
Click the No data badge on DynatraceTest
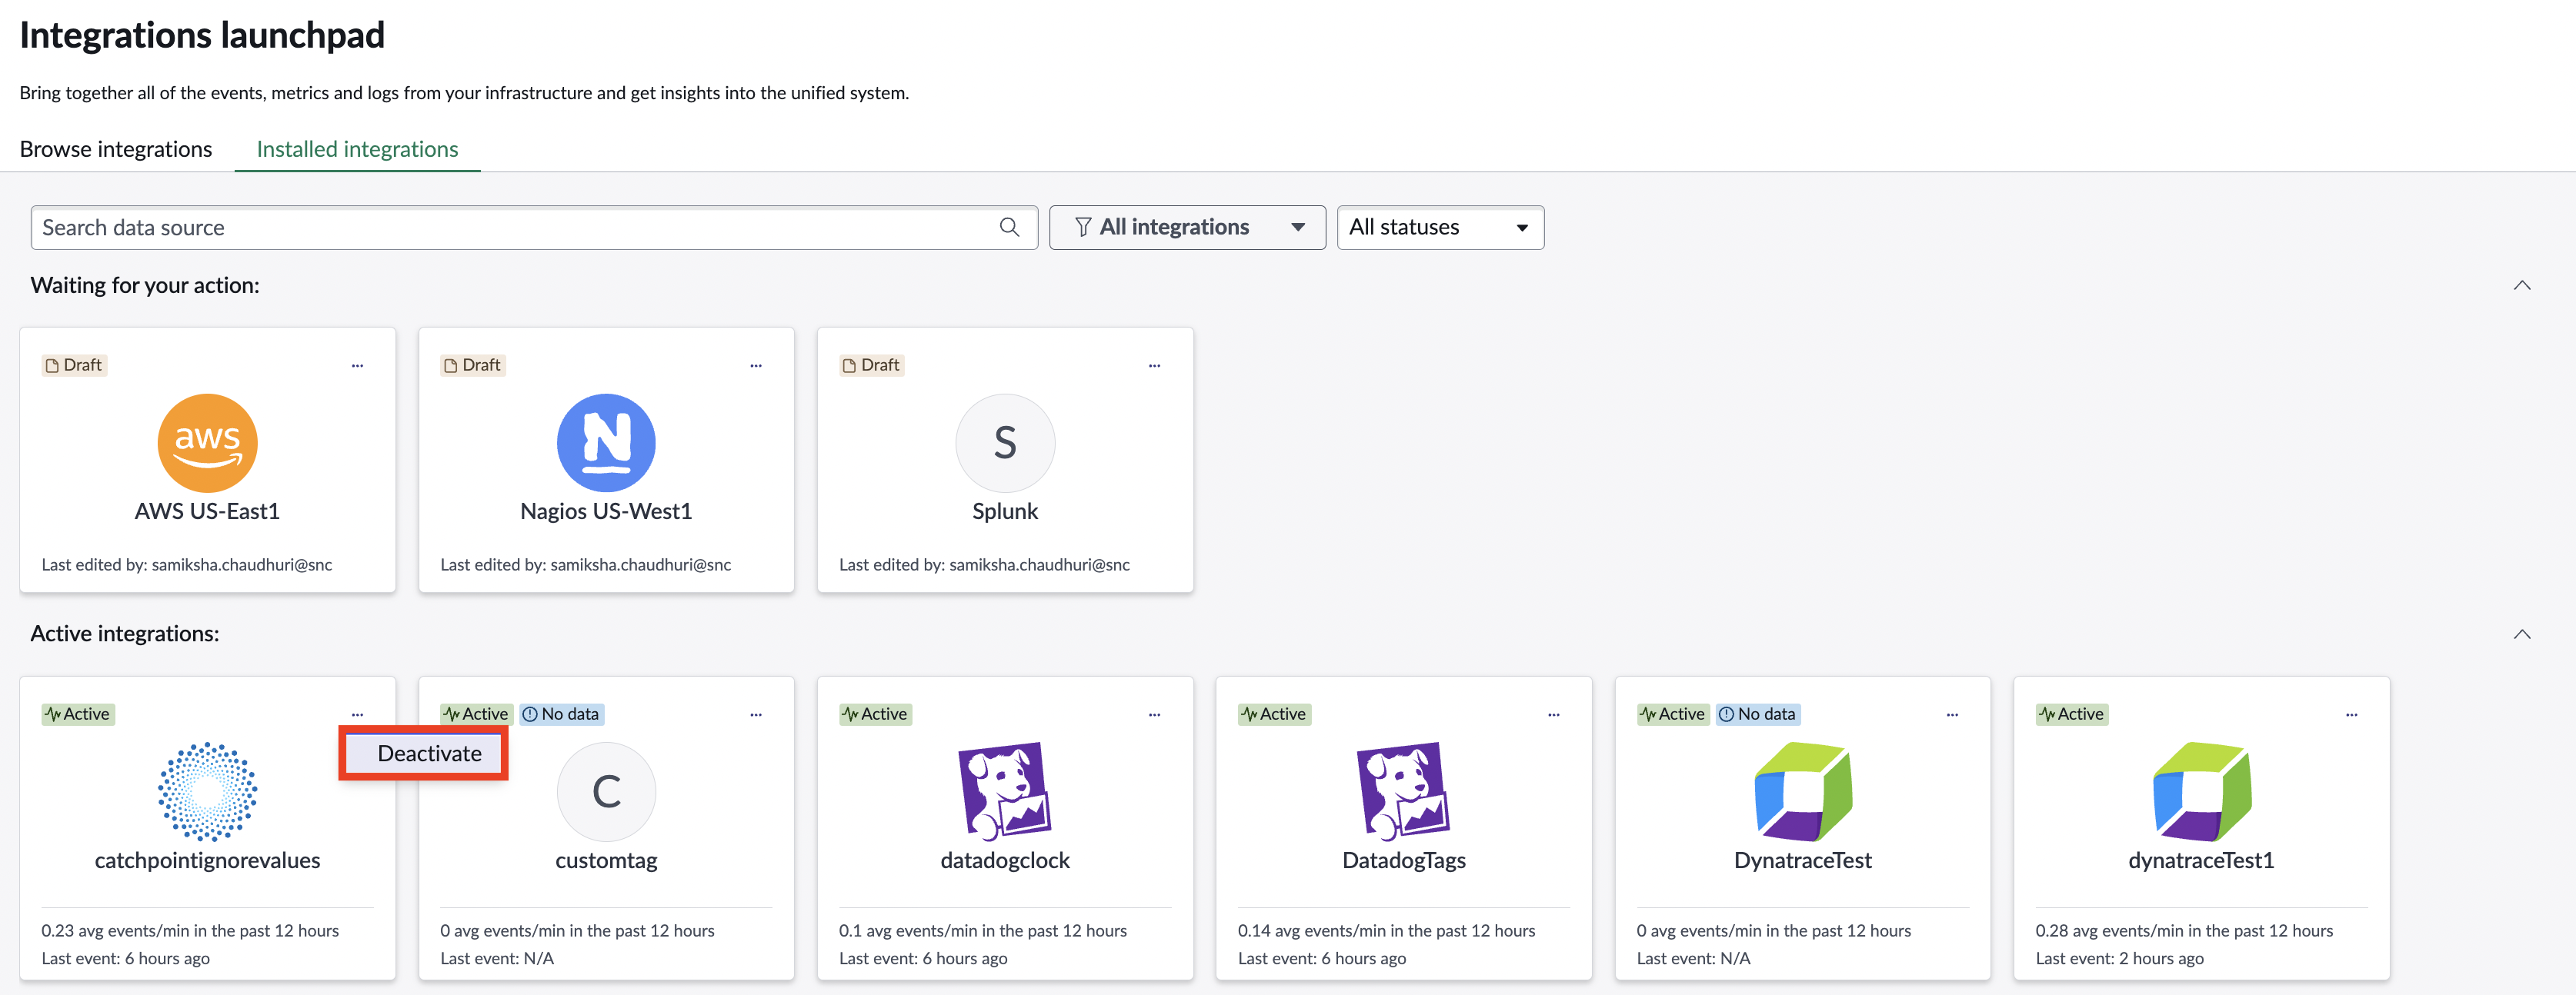[1758, 714]
